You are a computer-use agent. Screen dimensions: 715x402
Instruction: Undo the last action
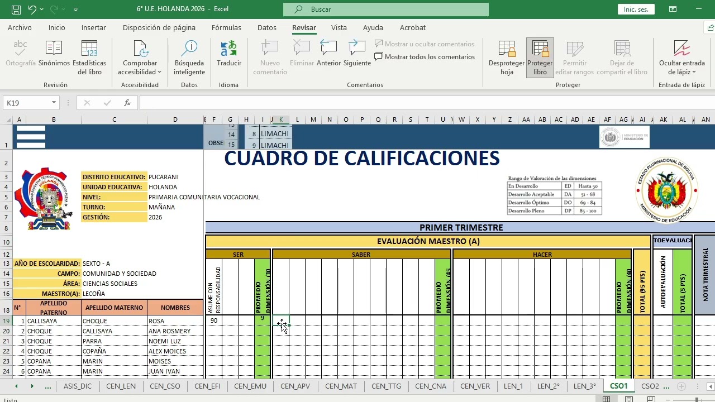coord(32,9)
